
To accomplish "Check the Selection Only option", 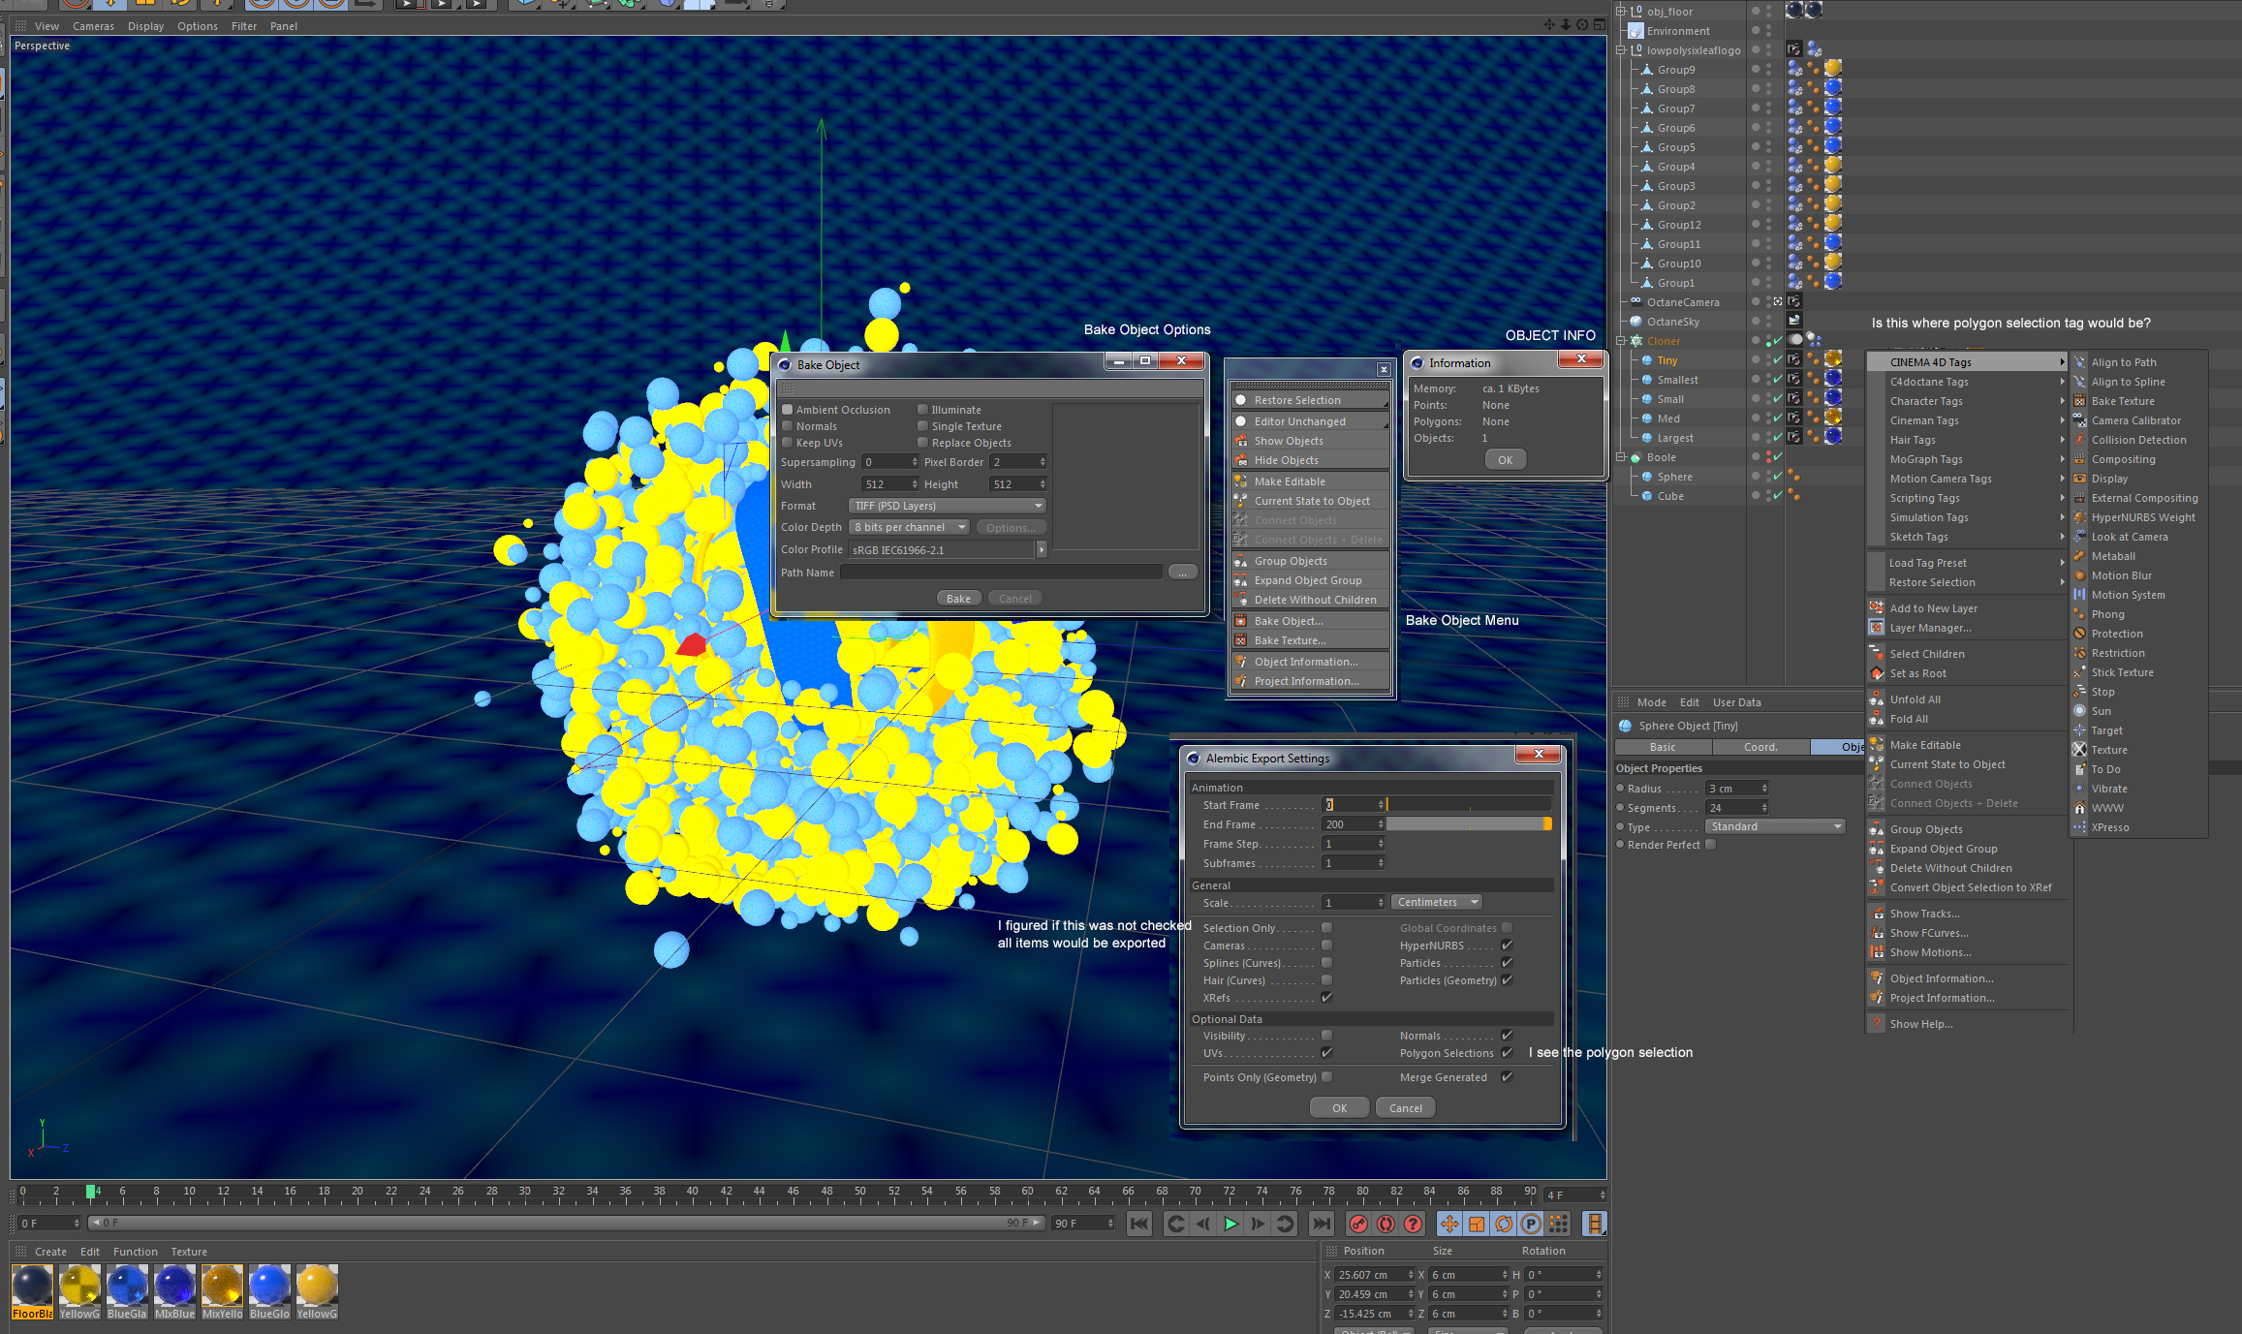I will pyautogui.click(x=1326, y=928).
